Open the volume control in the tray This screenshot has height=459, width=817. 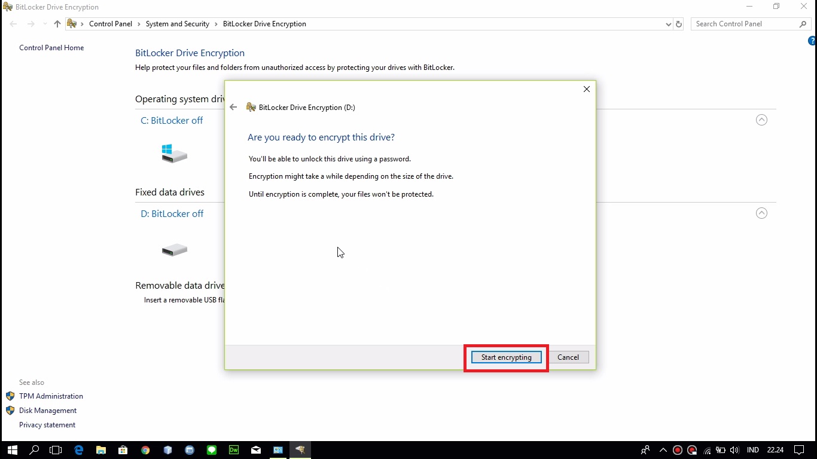pos(734,450)
